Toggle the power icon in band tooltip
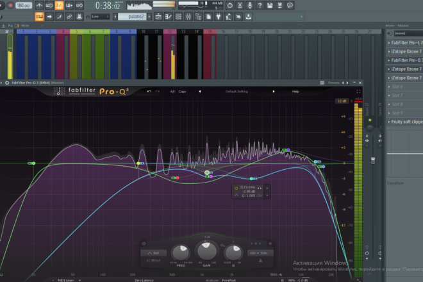This screenshot has height=282, width=423. (x=236, y=188)
